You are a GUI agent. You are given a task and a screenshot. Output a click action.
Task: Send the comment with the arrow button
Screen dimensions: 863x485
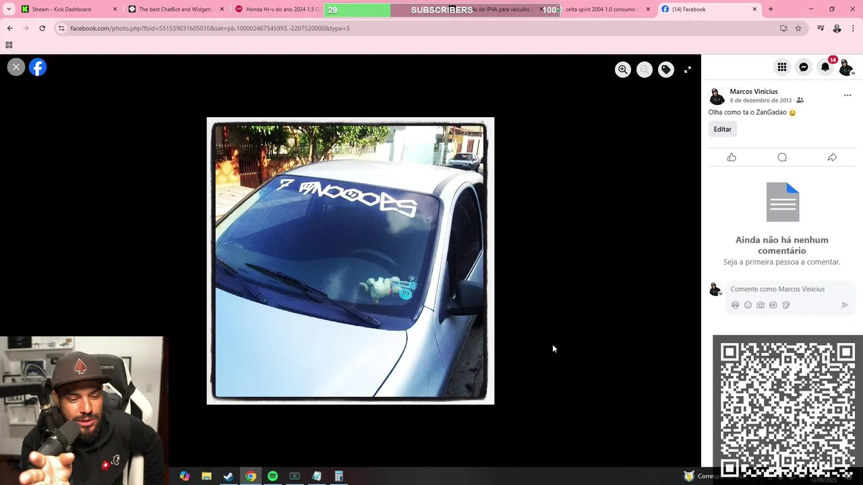pos(845,305)
